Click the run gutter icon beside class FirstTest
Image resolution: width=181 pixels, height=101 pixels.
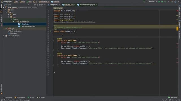click(50, 31)
